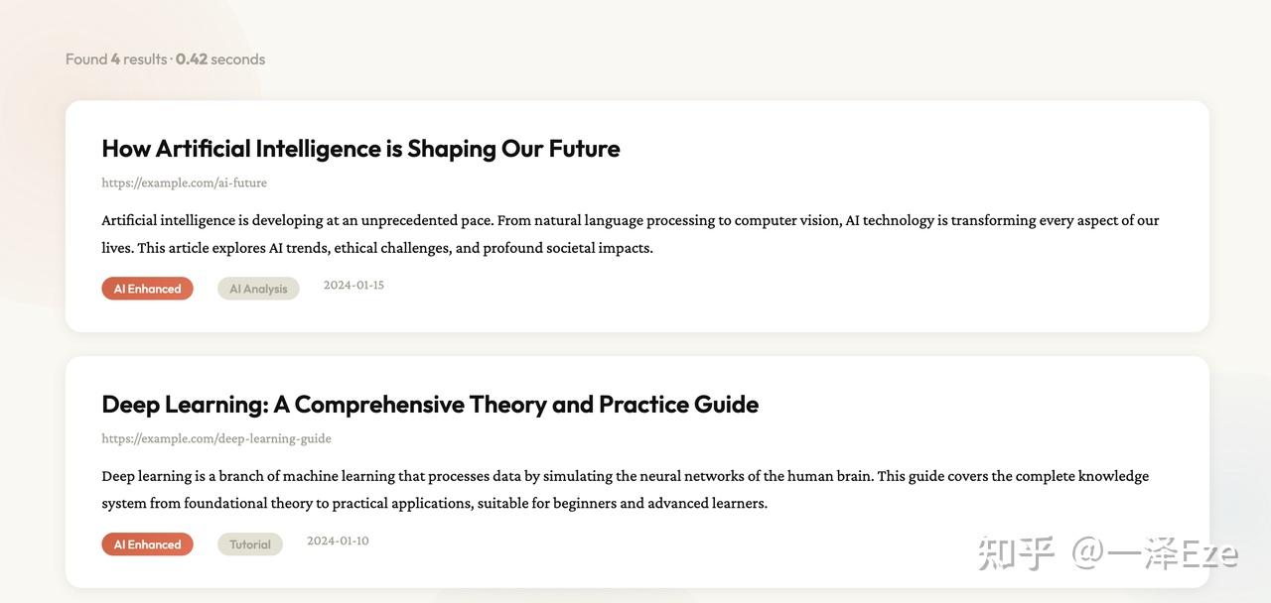Click blank space right of the 2024-01-15 date
The width and height of the screenshot is (1271, 603).
point(745,288)
